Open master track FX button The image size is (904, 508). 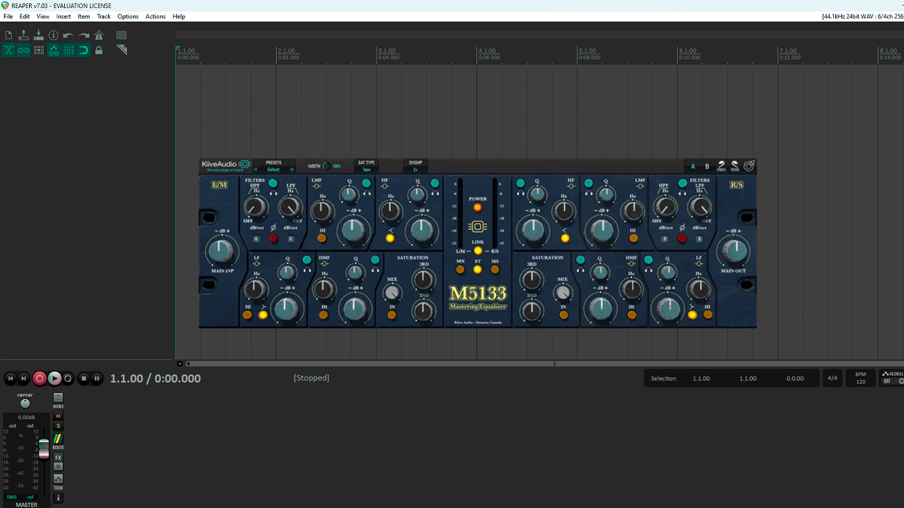tap(58, 458)
